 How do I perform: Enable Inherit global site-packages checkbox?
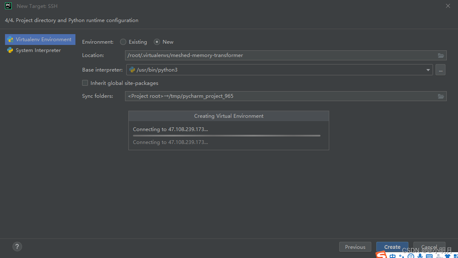[85, 83]
